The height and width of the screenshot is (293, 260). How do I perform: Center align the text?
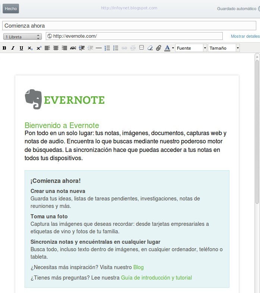(x=56, y=48)
